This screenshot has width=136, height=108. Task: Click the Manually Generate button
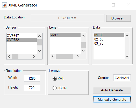pyautogui.click(x=112, y=99)
